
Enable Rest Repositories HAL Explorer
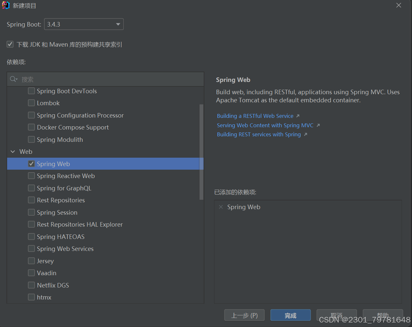pyautogui.click(x=31, y=224)
